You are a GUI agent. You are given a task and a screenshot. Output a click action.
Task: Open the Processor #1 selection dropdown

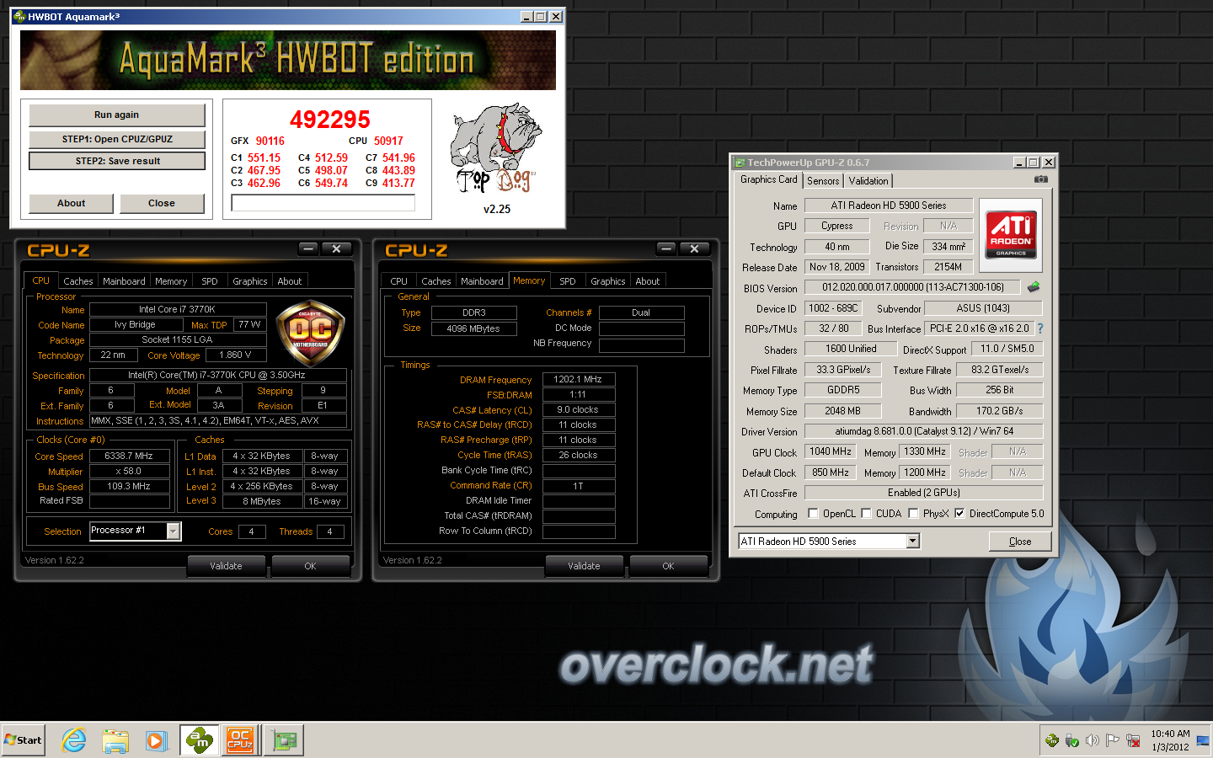point(174,531)
